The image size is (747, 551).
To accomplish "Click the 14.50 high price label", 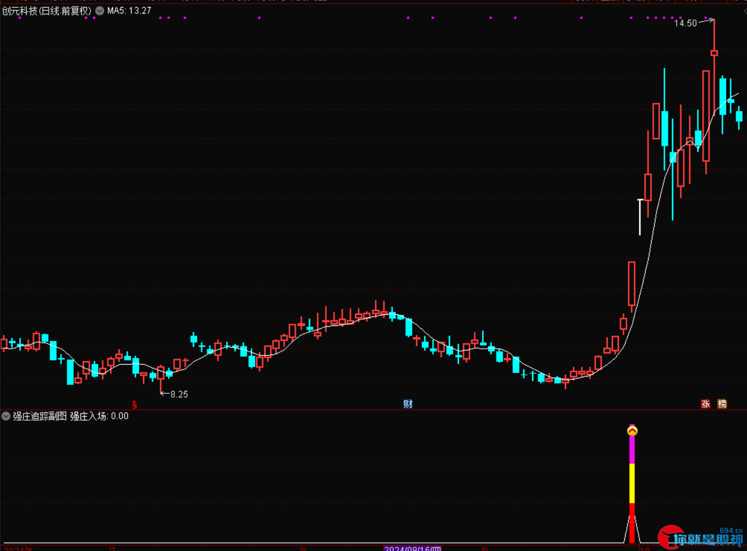I will (x=685, y=23).
